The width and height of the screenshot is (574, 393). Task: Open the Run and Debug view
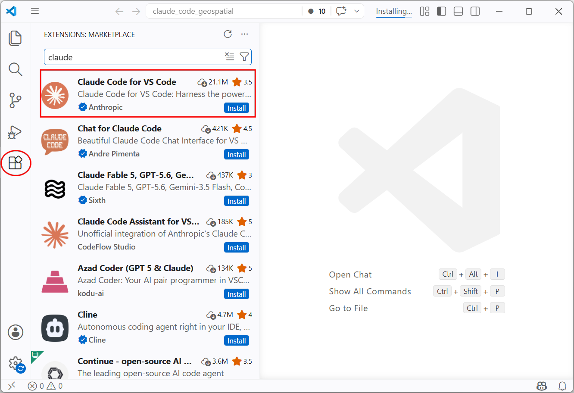click(16, 131)
